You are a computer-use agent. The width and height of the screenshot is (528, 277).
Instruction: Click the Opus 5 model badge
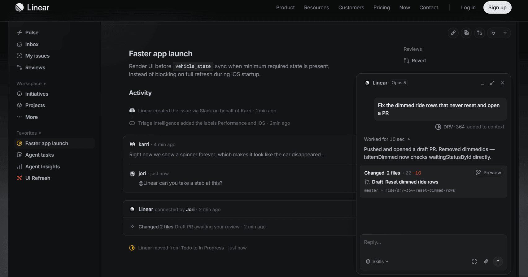click(x=399, y=83)
